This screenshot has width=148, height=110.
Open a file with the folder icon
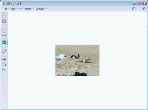[4, 16]
